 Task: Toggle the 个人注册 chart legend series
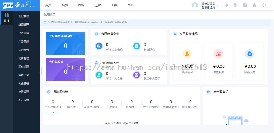(113, 123)
